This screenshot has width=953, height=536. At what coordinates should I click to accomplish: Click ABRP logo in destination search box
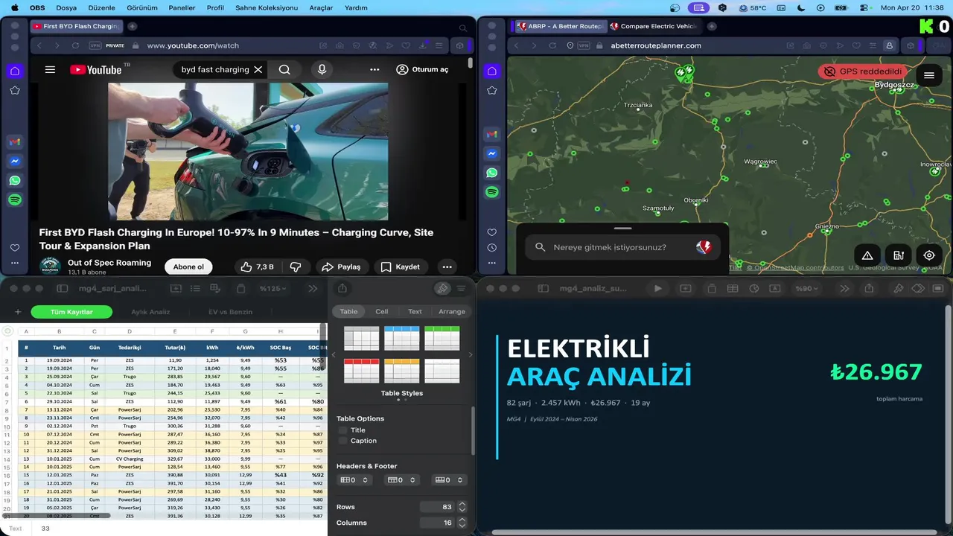(704, 247)
